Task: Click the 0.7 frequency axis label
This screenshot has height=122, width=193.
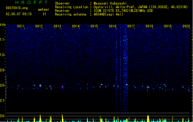Action: [2, 101]
